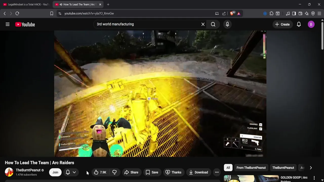This screenshot has height=182, width=324.
Task: Download the video
Action: pyautogui.click(x=198, y=172)
